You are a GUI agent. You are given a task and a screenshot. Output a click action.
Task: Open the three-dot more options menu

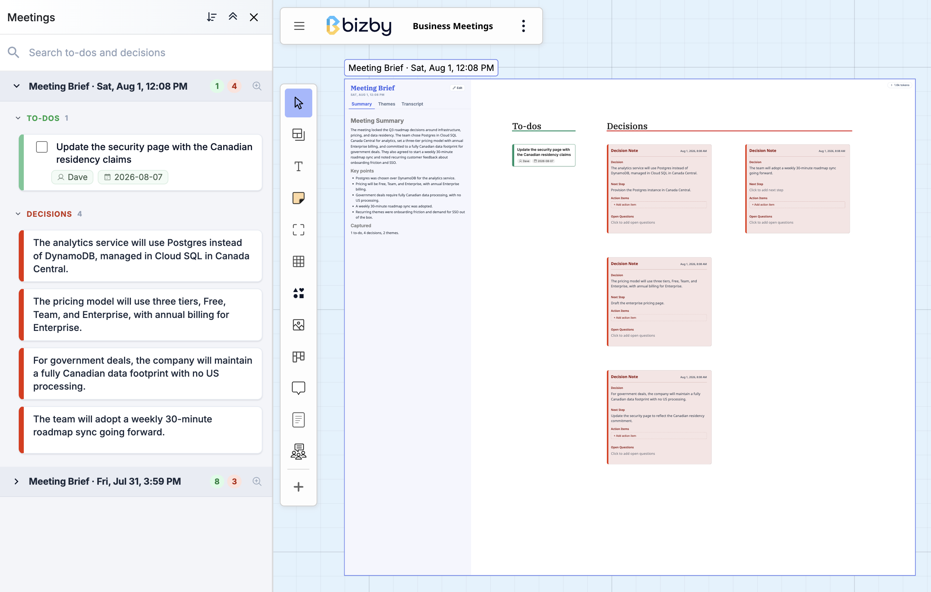click(523, 26)
